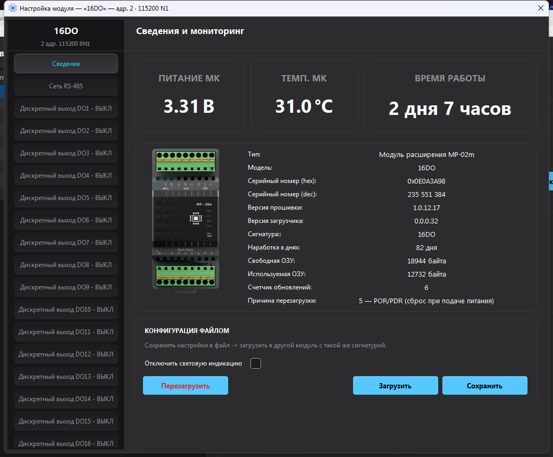Select Дискретный выход DO4 entry
Screen dimensions: 553x457
point(66,176)
